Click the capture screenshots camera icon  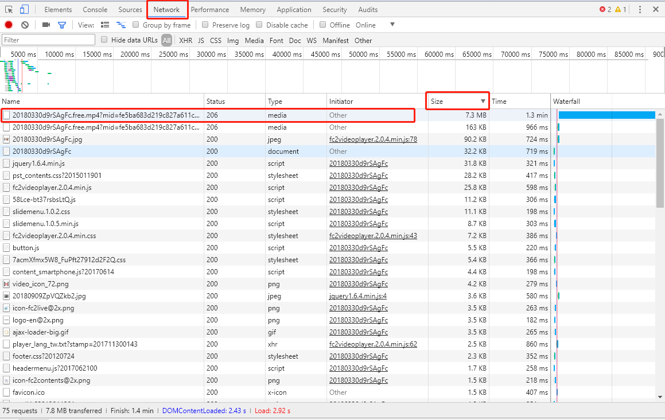point(46,25)
